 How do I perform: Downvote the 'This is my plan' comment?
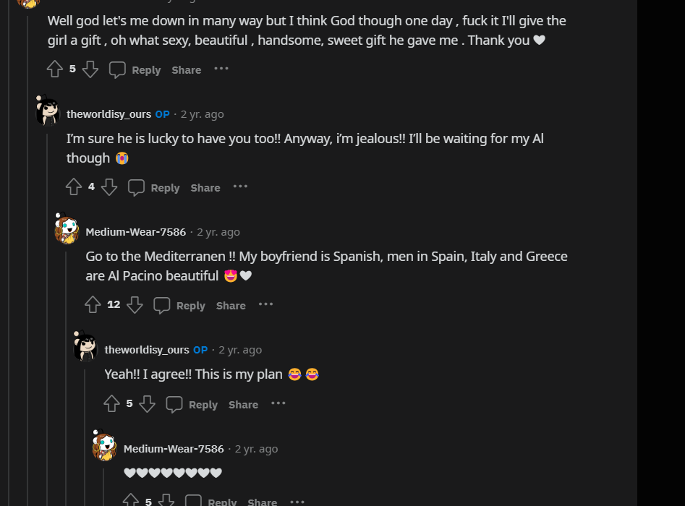(x=148, y=404)
